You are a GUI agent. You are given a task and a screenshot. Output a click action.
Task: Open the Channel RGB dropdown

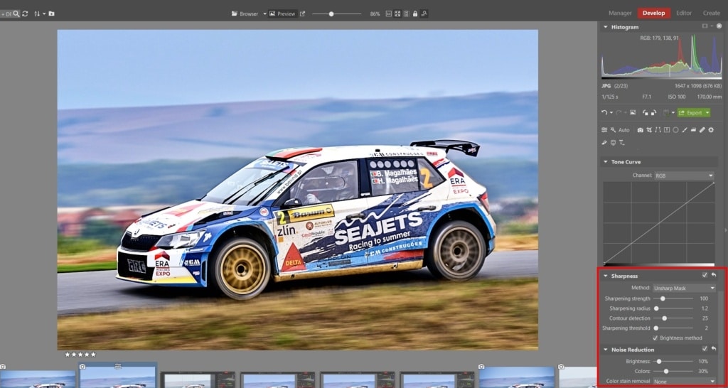684,176
